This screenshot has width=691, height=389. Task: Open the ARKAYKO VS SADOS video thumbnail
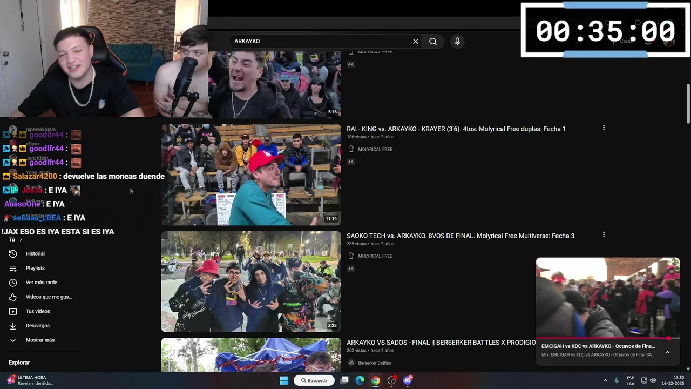click(251, 355)
